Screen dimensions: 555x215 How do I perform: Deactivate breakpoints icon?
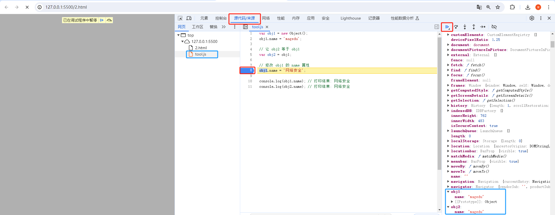coord(494,27)
